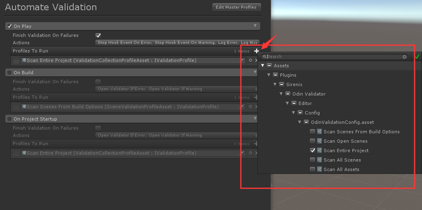
Task: Check the Scan All Scenes checkbox
Action: click(x=312, y=160)
